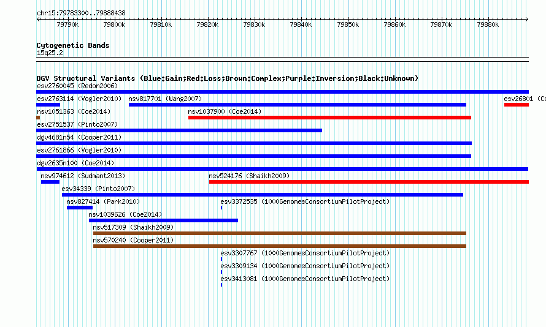The width and height of the screenshot is (546, 327).
Task: Select the nsv1037900 (Coe2014) red bar
Action: [330, 118]
